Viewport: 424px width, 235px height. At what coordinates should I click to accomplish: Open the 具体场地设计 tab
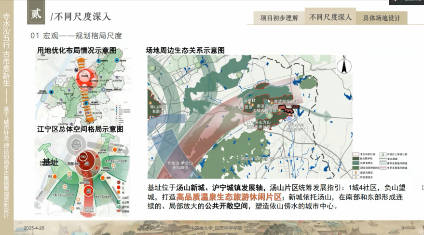381,18
